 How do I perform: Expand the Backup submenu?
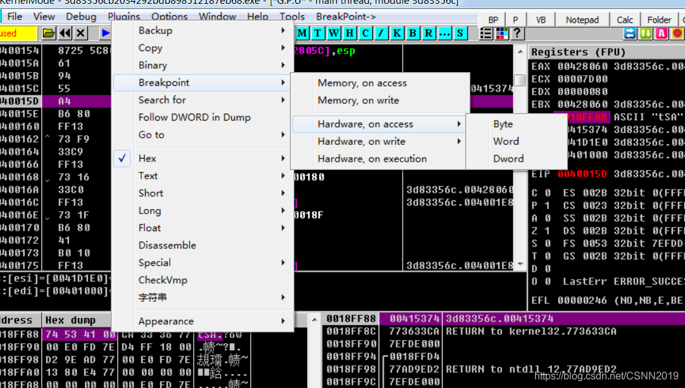[x=201, y=30]
